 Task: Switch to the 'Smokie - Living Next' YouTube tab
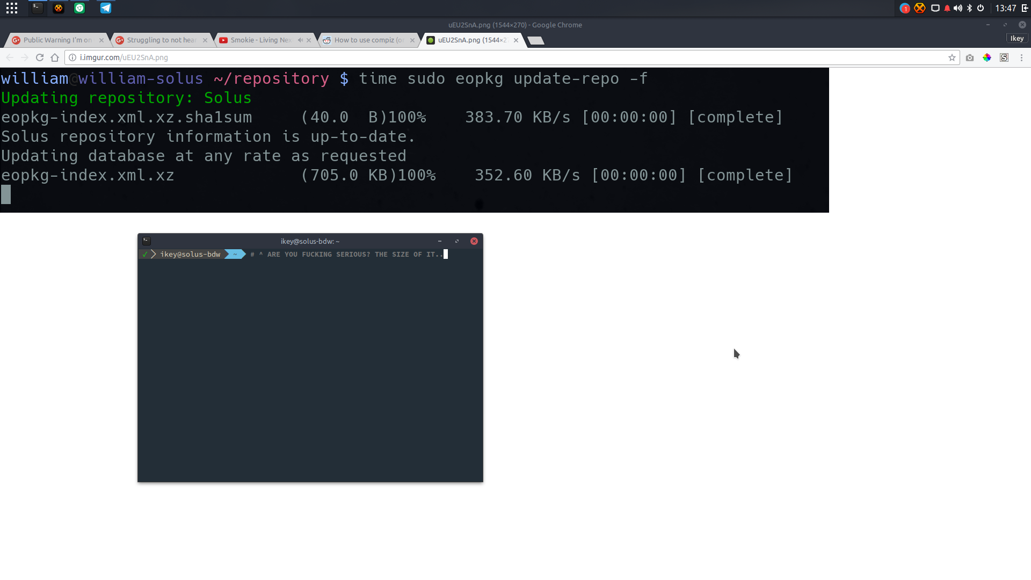(x=260, y=40)
